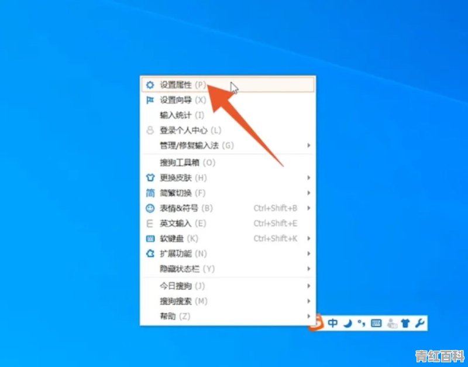Click the 简 icon beside 简繁切换
The image size is (468, 367).
pos(150,193)
